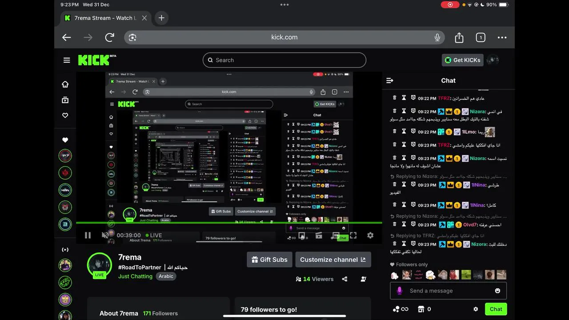The height and width of the screenshot is (320, 569).
Task: Click the green stream progress bar
Action: pyautogui.click(x=229, y=222)
